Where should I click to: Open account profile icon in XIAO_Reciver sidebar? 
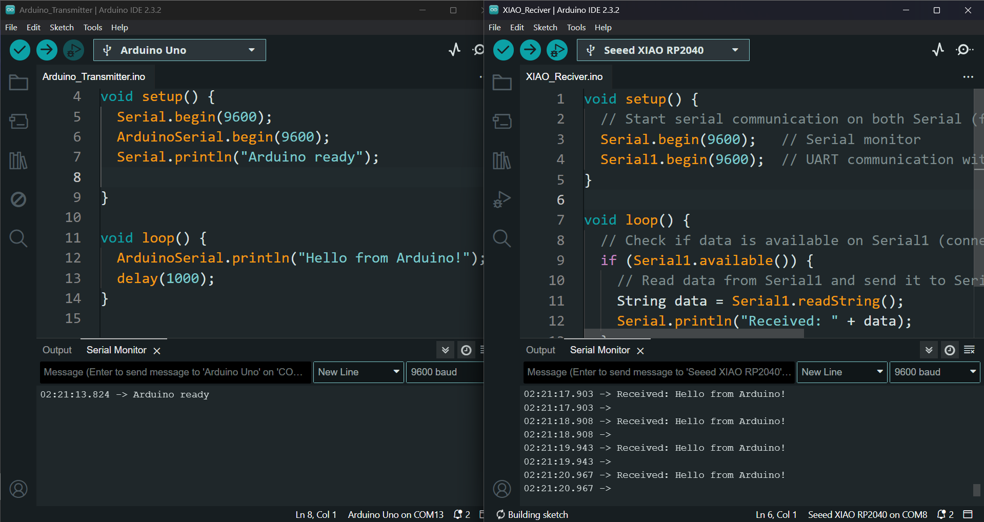coord(502,489)
